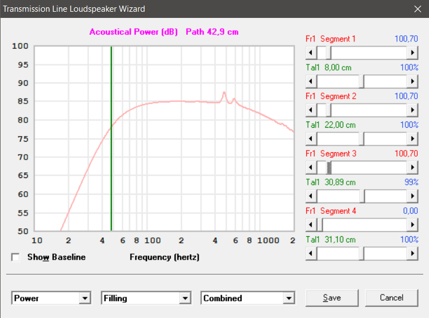Click the Tal1 8,00 cm label

click(329, 68)
